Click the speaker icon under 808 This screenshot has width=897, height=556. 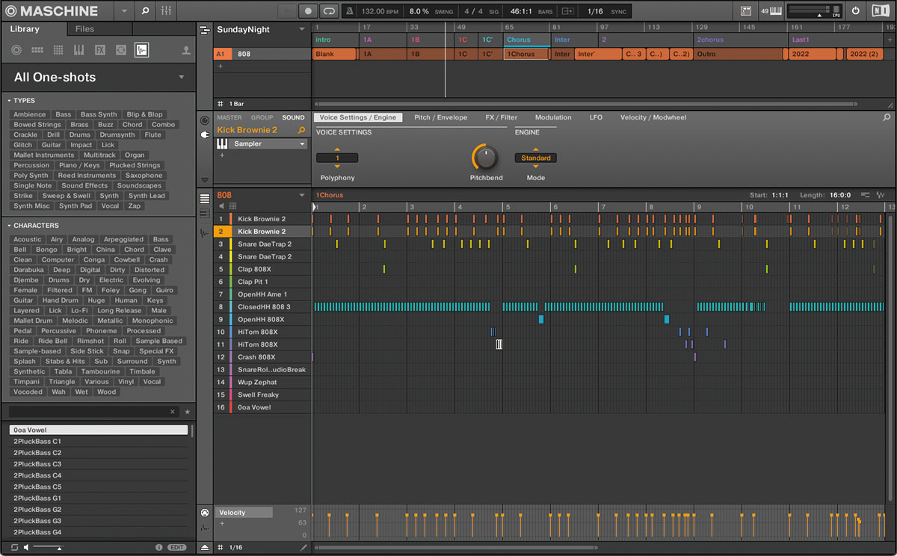(x=221, y=206)
